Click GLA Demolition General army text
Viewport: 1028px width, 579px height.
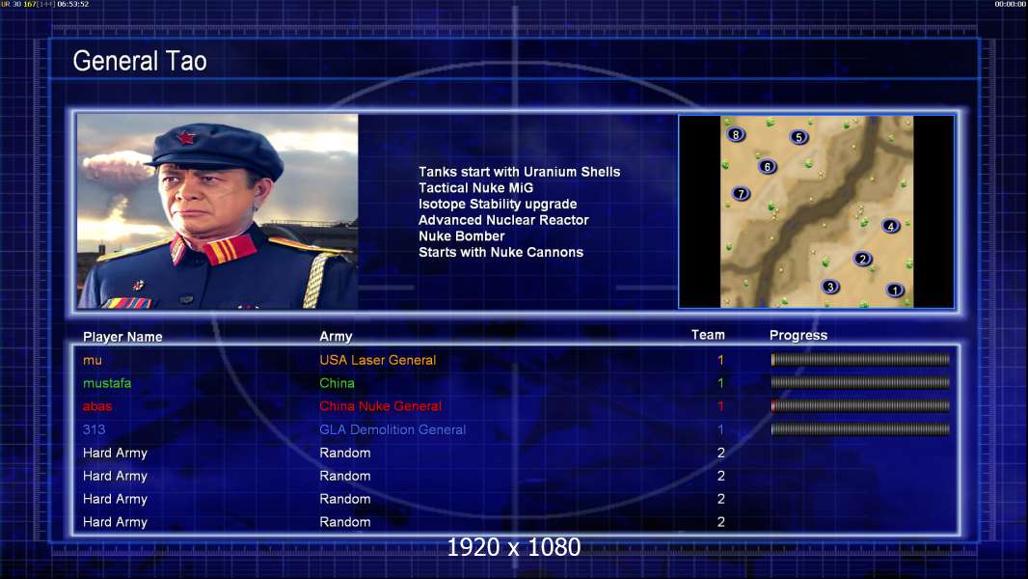[392, 429]
